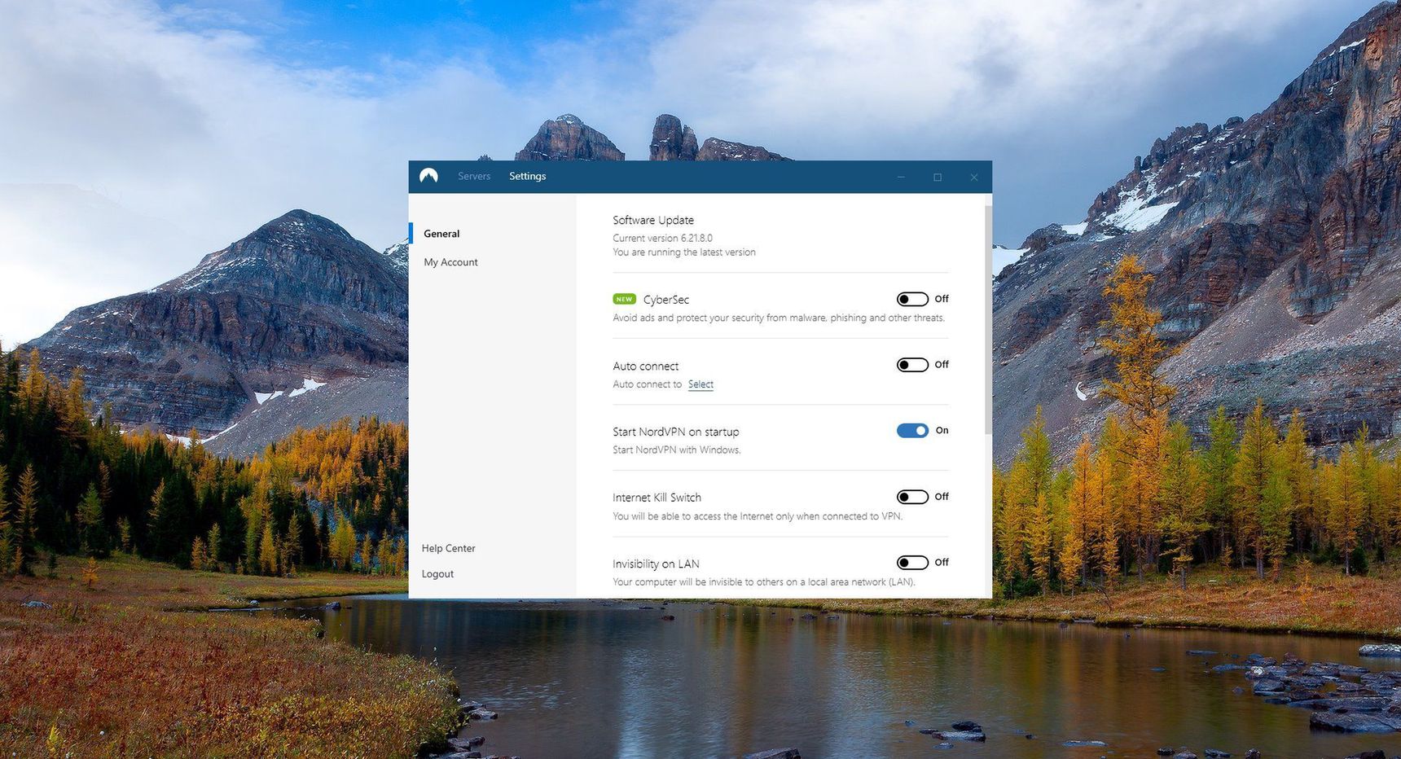Click the 'Start NordVPN with Windows.' description

pyautogui.click(x=677, y=450)
